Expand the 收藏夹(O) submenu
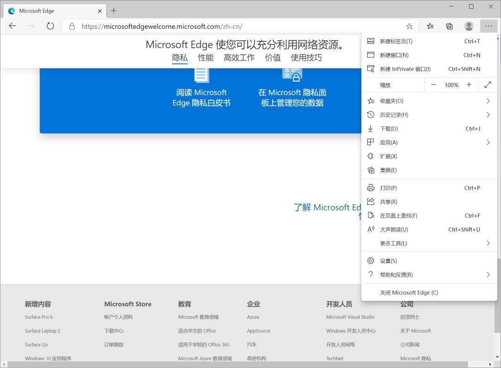501x368 pixels. pyautogui.click(x=429, y=101)
